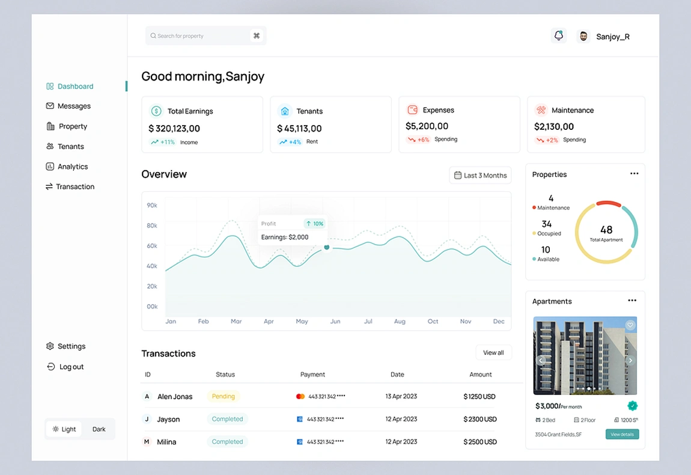
Task: Show next apartment photo with right arrow
Action: [630, 361]
